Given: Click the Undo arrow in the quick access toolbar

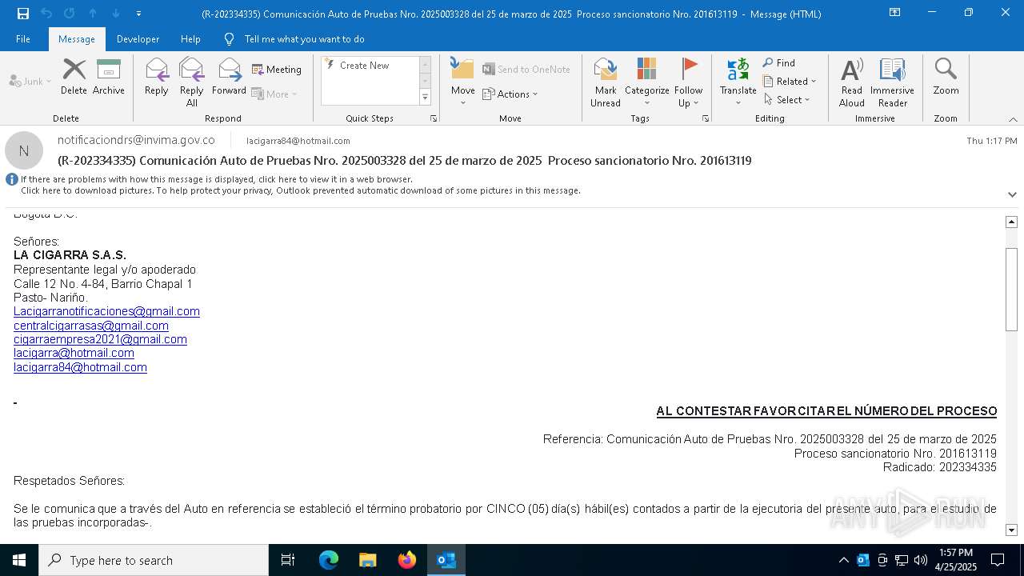Looking at the screenshot, I should 46,14.
